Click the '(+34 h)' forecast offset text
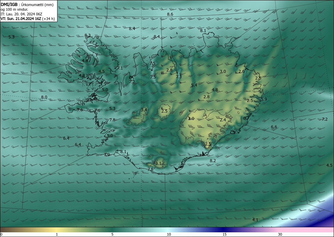This screenshot has width=334, height=237. point(48,19)
